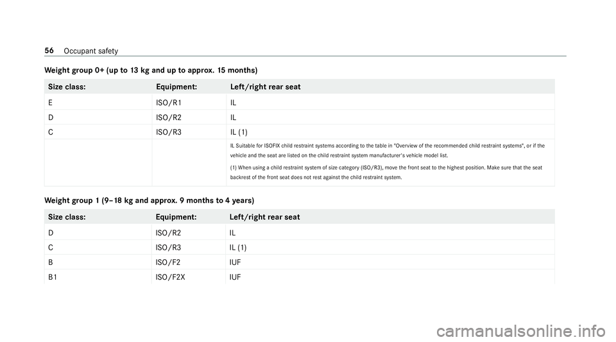
Task: Click the Occupant safety page header
Action: tap(90, 51)
